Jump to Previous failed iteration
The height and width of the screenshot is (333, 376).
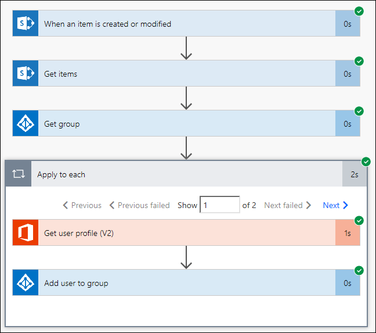(x=139, y=205)
